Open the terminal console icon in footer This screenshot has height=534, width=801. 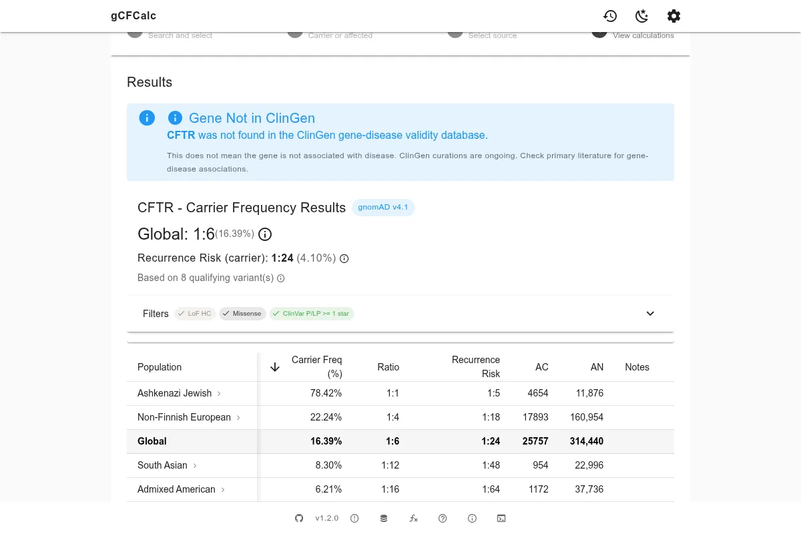coord(501,518)
